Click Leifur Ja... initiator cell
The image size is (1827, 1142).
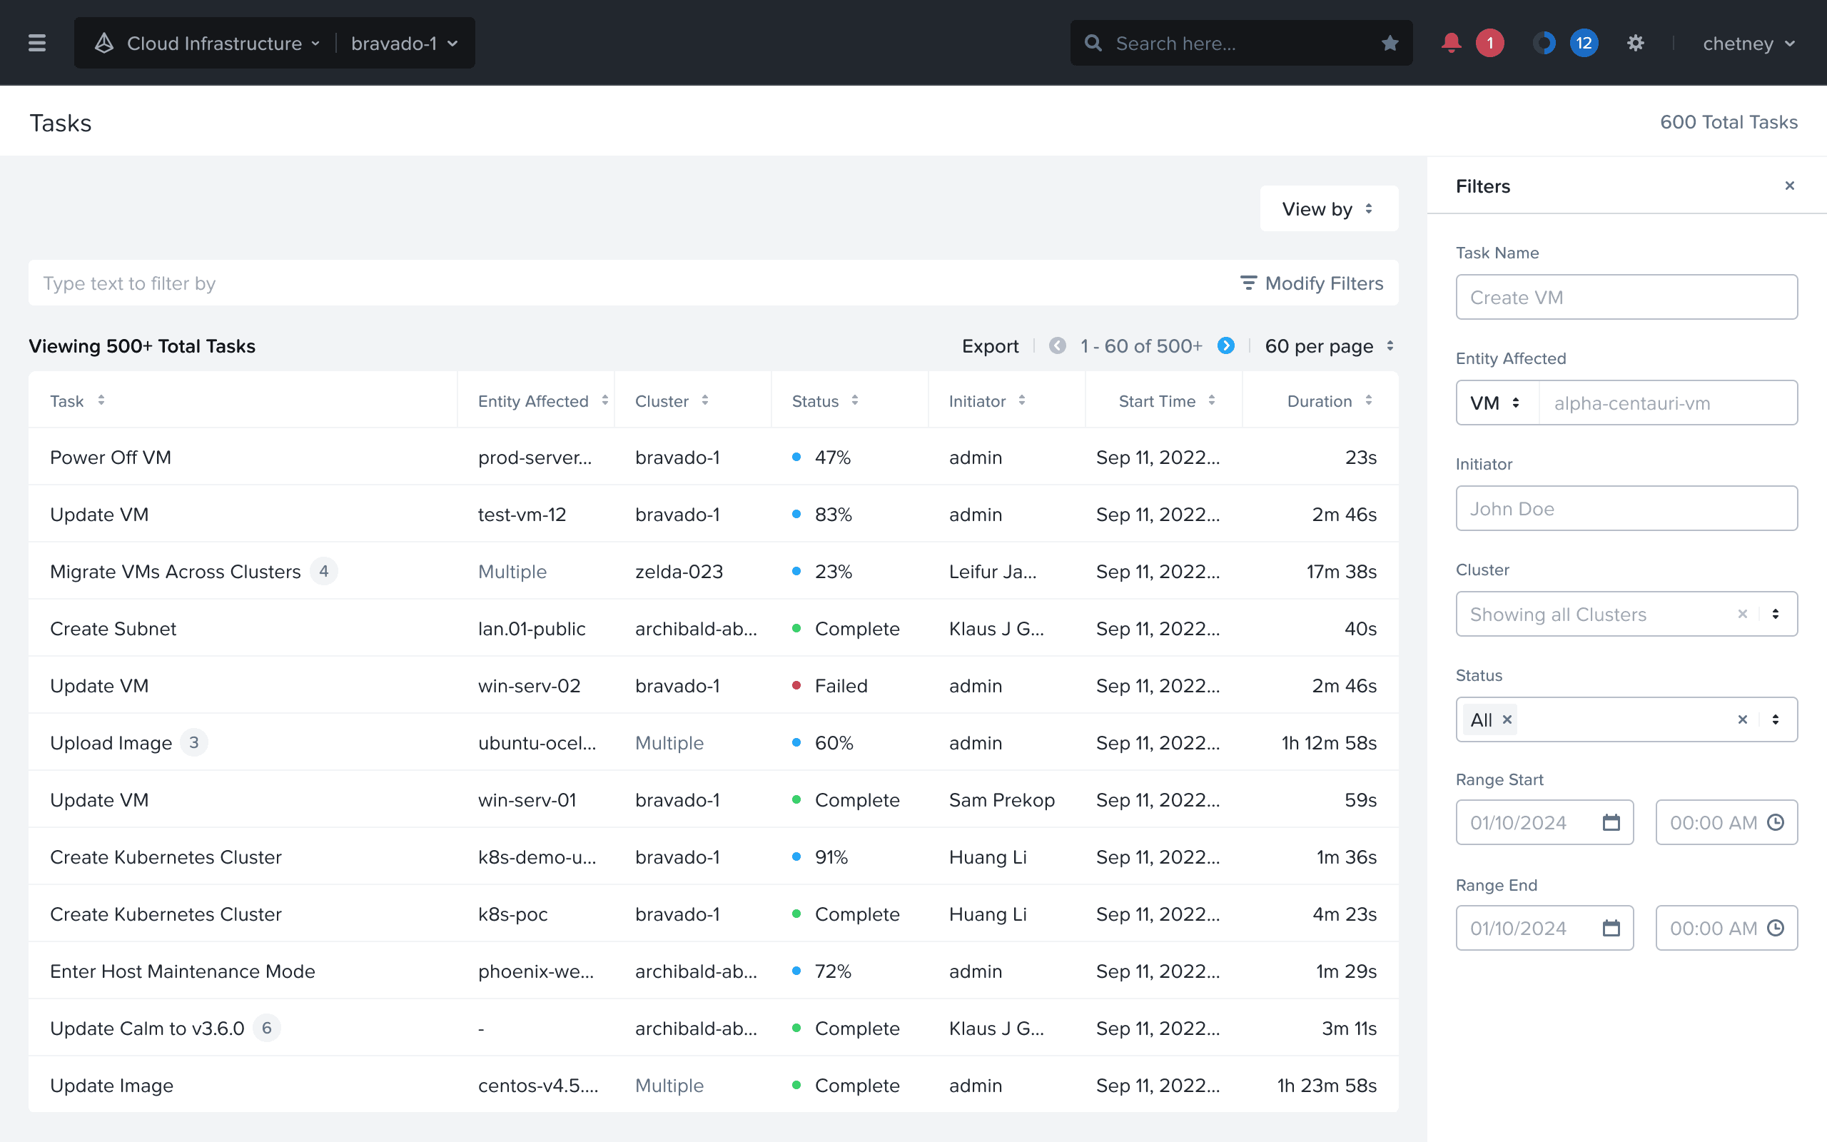coord(992,572)
